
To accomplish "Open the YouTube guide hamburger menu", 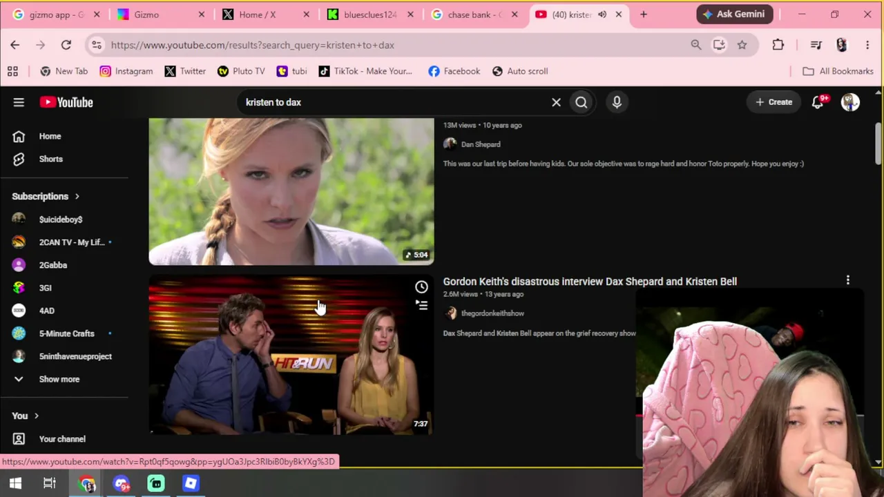I will pyautogui.click(x=19, y=102).
